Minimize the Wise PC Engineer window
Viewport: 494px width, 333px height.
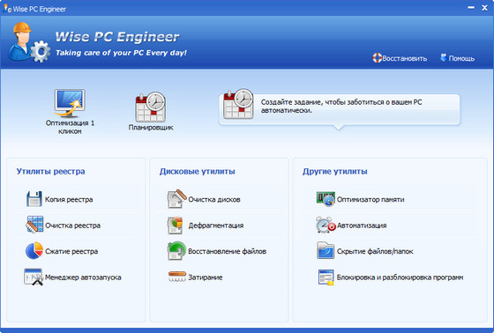point(471,8)
